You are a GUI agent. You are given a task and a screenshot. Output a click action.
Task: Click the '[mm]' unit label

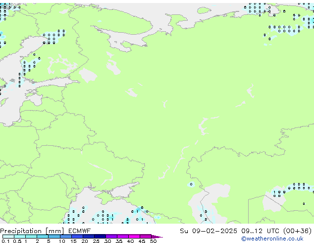[55, 231]
